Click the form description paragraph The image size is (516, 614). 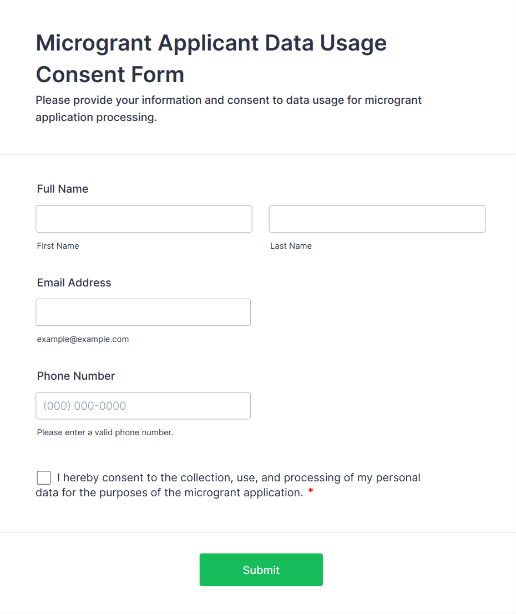pyautogui.click(x=229, y=108)
